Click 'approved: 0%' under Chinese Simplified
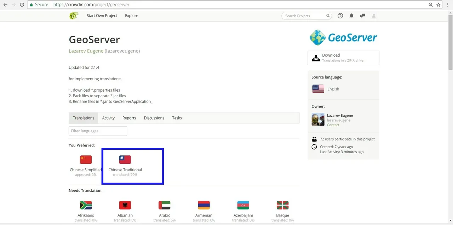Viewport: 453px width, 225px height. [86, 175]
